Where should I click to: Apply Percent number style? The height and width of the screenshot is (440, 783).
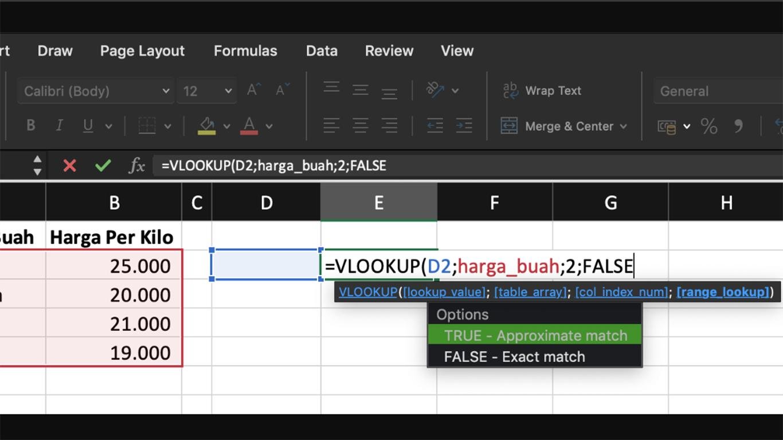(x=708, y=125)
